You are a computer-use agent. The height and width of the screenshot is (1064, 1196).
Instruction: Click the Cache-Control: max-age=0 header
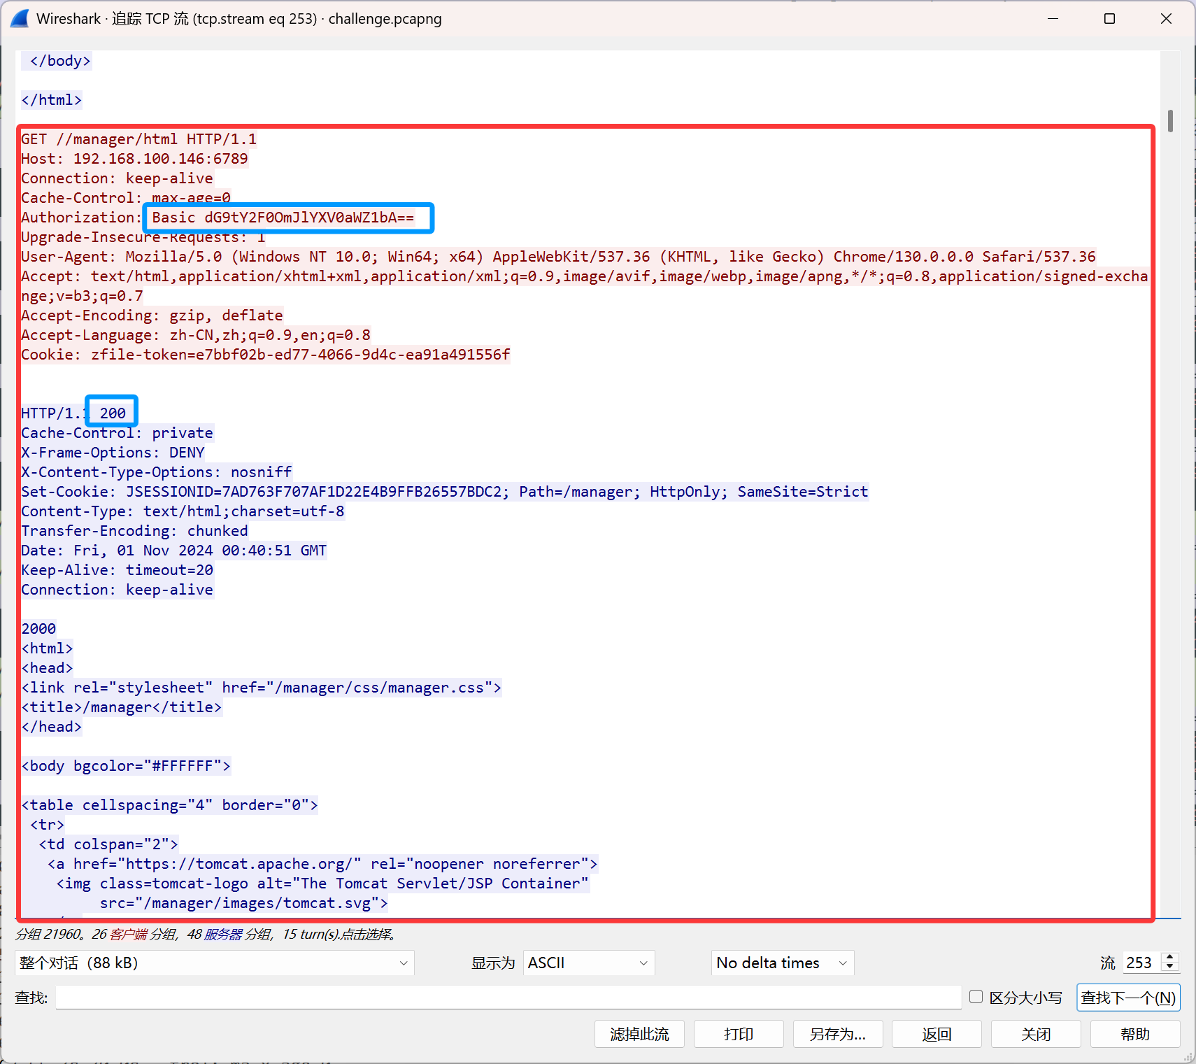pos(126,198)
